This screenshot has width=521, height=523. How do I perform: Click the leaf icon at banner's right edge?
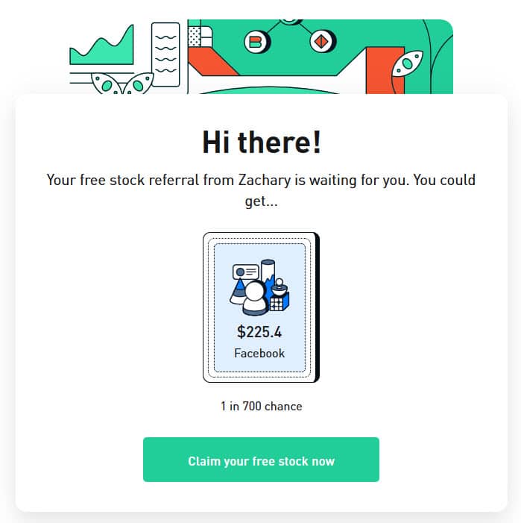[408, 64]
